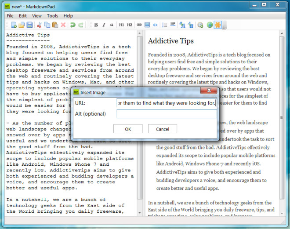Click the preview pane vertical scroll thumb
This screenshot has width=290, height=229.
pos(282,118)
